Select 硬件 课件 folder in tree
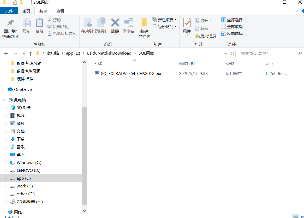Screen dimensions: 304x218 coord(25,79)
